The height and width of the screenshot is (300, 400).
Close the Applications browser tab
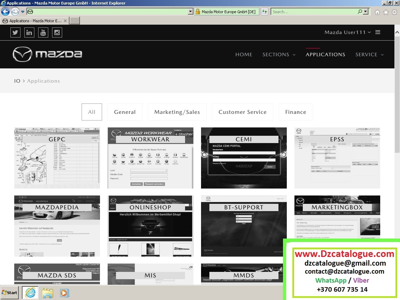tap(65, 21)
